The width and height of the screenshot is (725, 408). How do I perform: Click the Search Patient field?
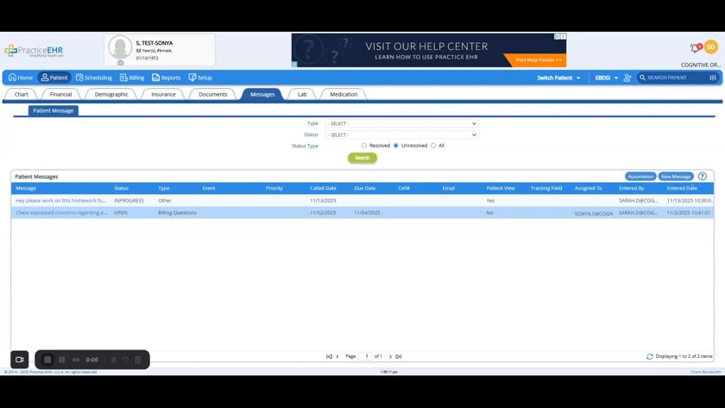pyautogui.click(x=677, y=78)
